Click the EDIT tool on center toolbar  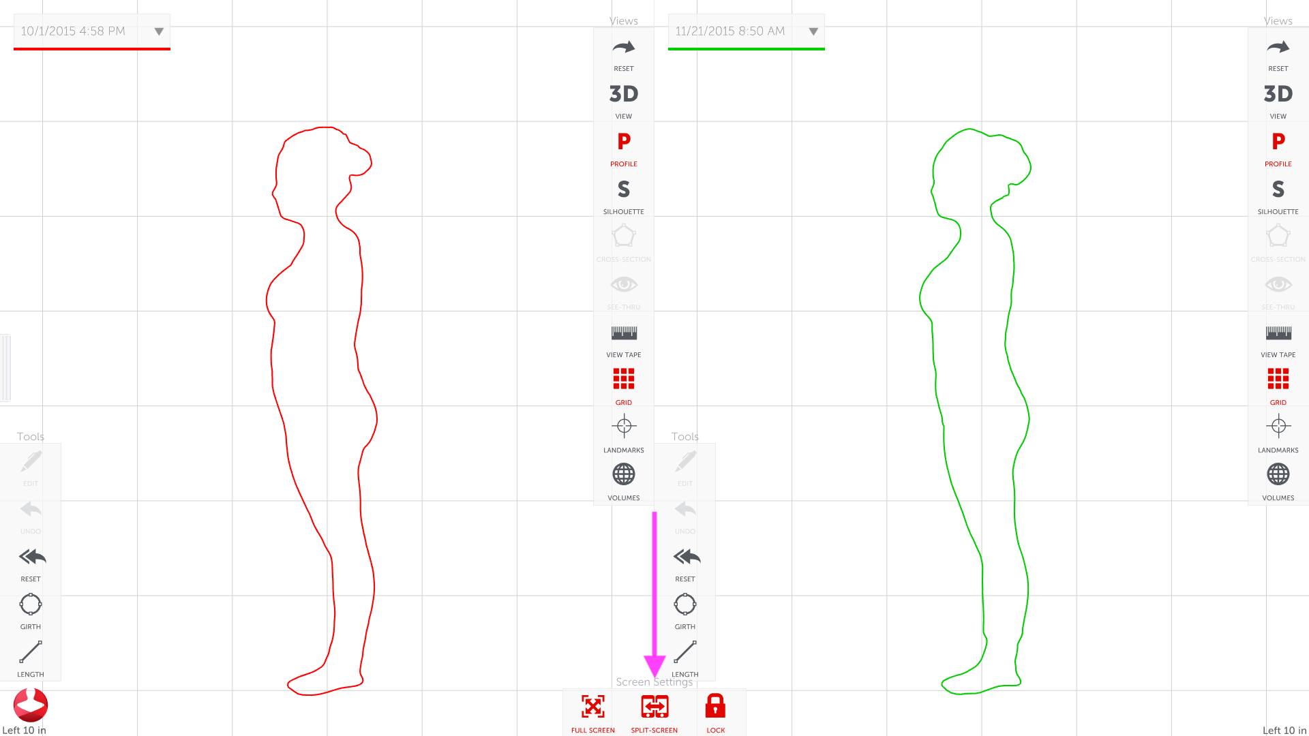click(x=685, y=466)
